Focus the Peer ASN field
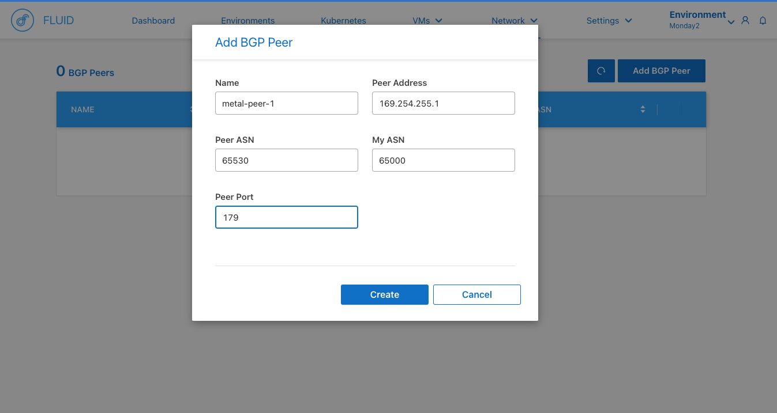Screen dimensions: 777x413 [x=287, y=160]
